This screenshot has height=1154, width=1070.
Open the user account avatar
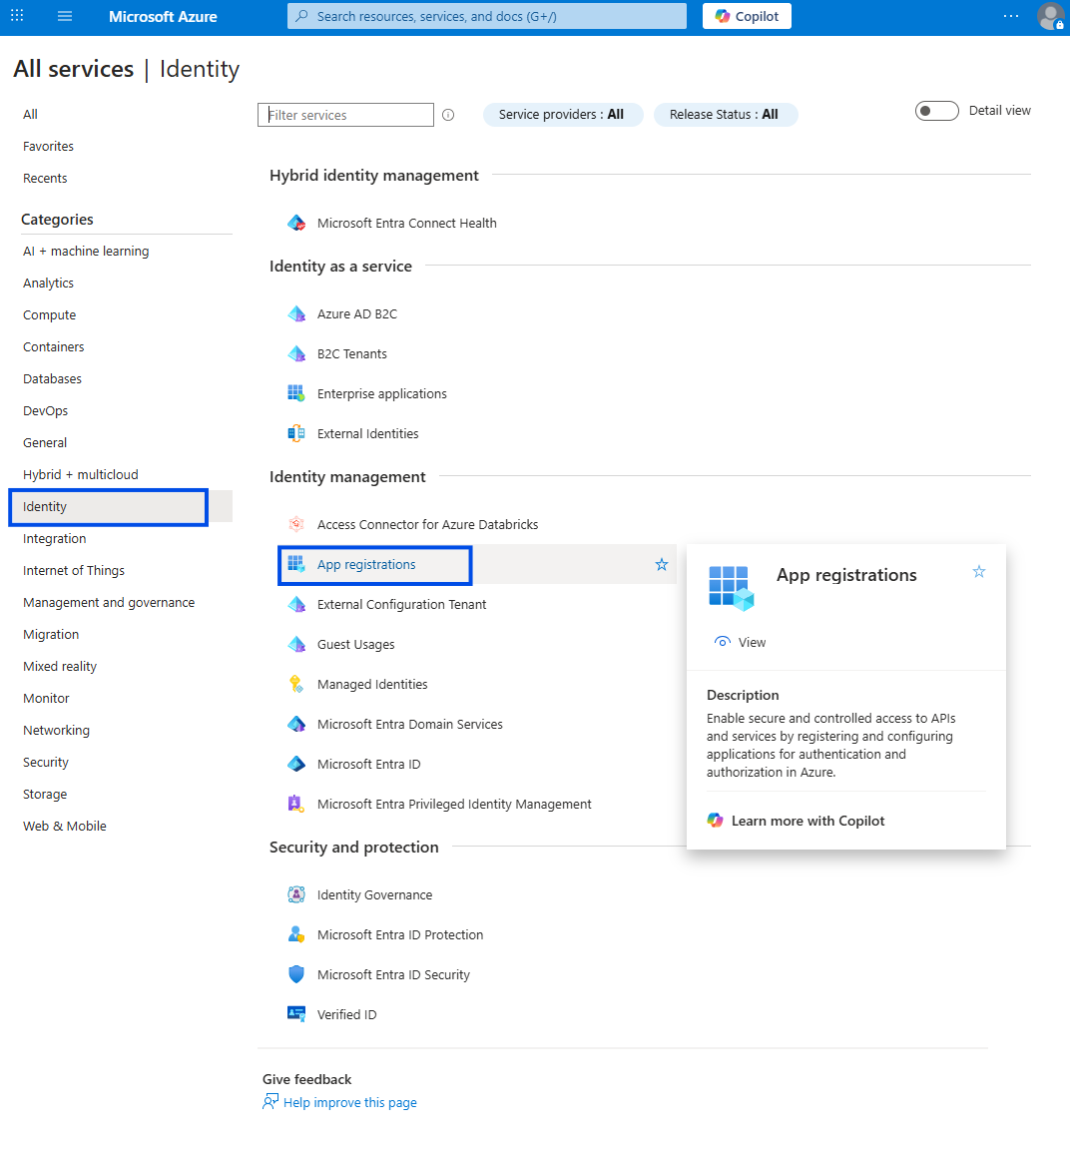click(1050, 16)
